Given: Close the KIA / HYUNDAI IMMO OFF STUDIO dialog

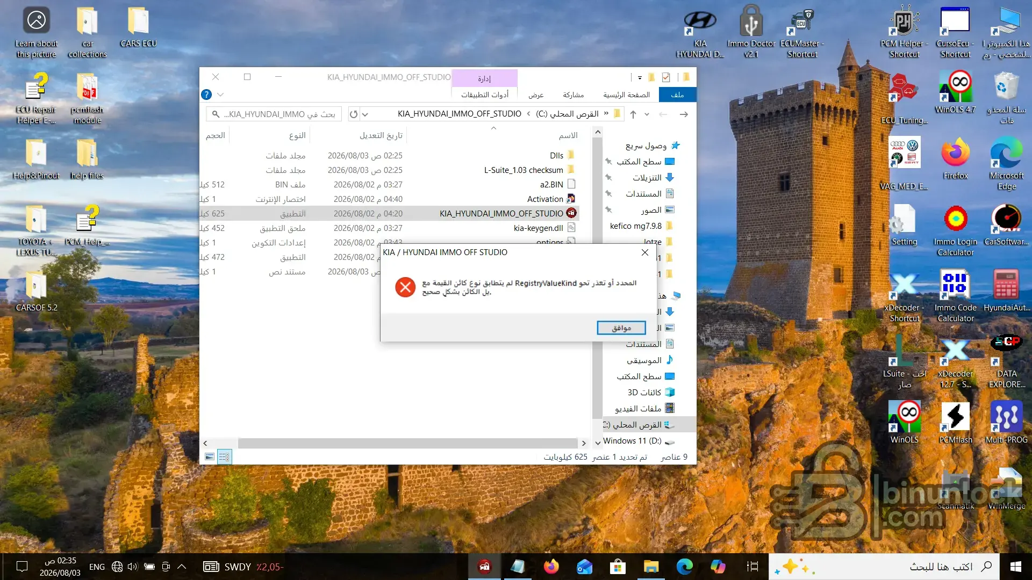Looking at the screenshot, I should tap(645, 252).
